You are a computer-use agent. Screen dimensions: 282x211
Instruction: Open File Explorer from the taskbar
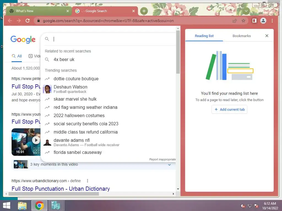tap(22, 206)
